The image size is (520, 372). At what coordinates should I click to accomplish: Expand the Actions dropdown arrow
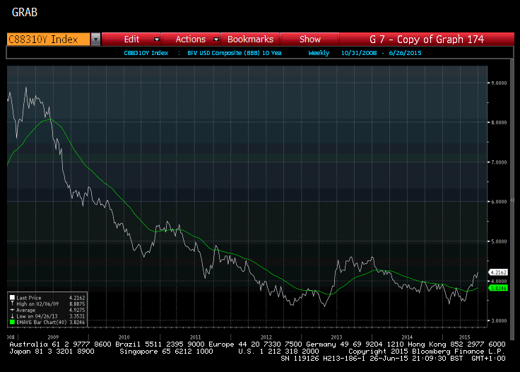(x=216, y=40)
